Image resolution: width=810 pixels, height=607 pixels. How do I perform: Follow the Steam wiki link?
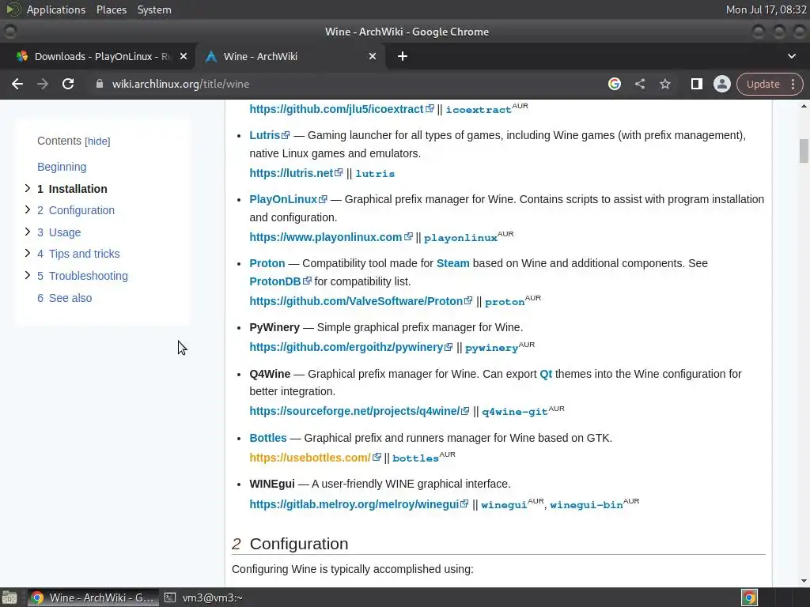point(453,263)
